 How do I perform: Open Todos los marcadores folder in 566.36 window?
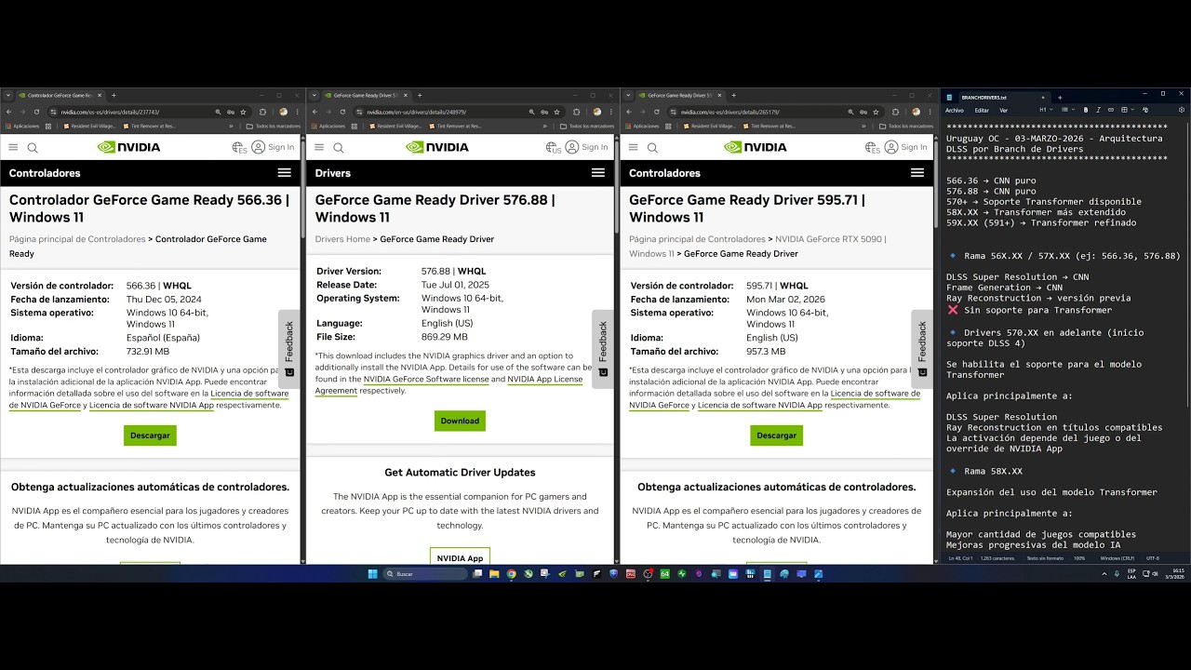[273, 126]
